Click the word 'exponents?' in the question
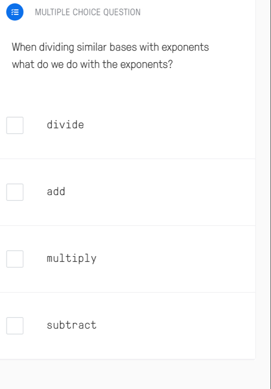The height and width of the screenshot is (389, 271). tap(146, 65)
